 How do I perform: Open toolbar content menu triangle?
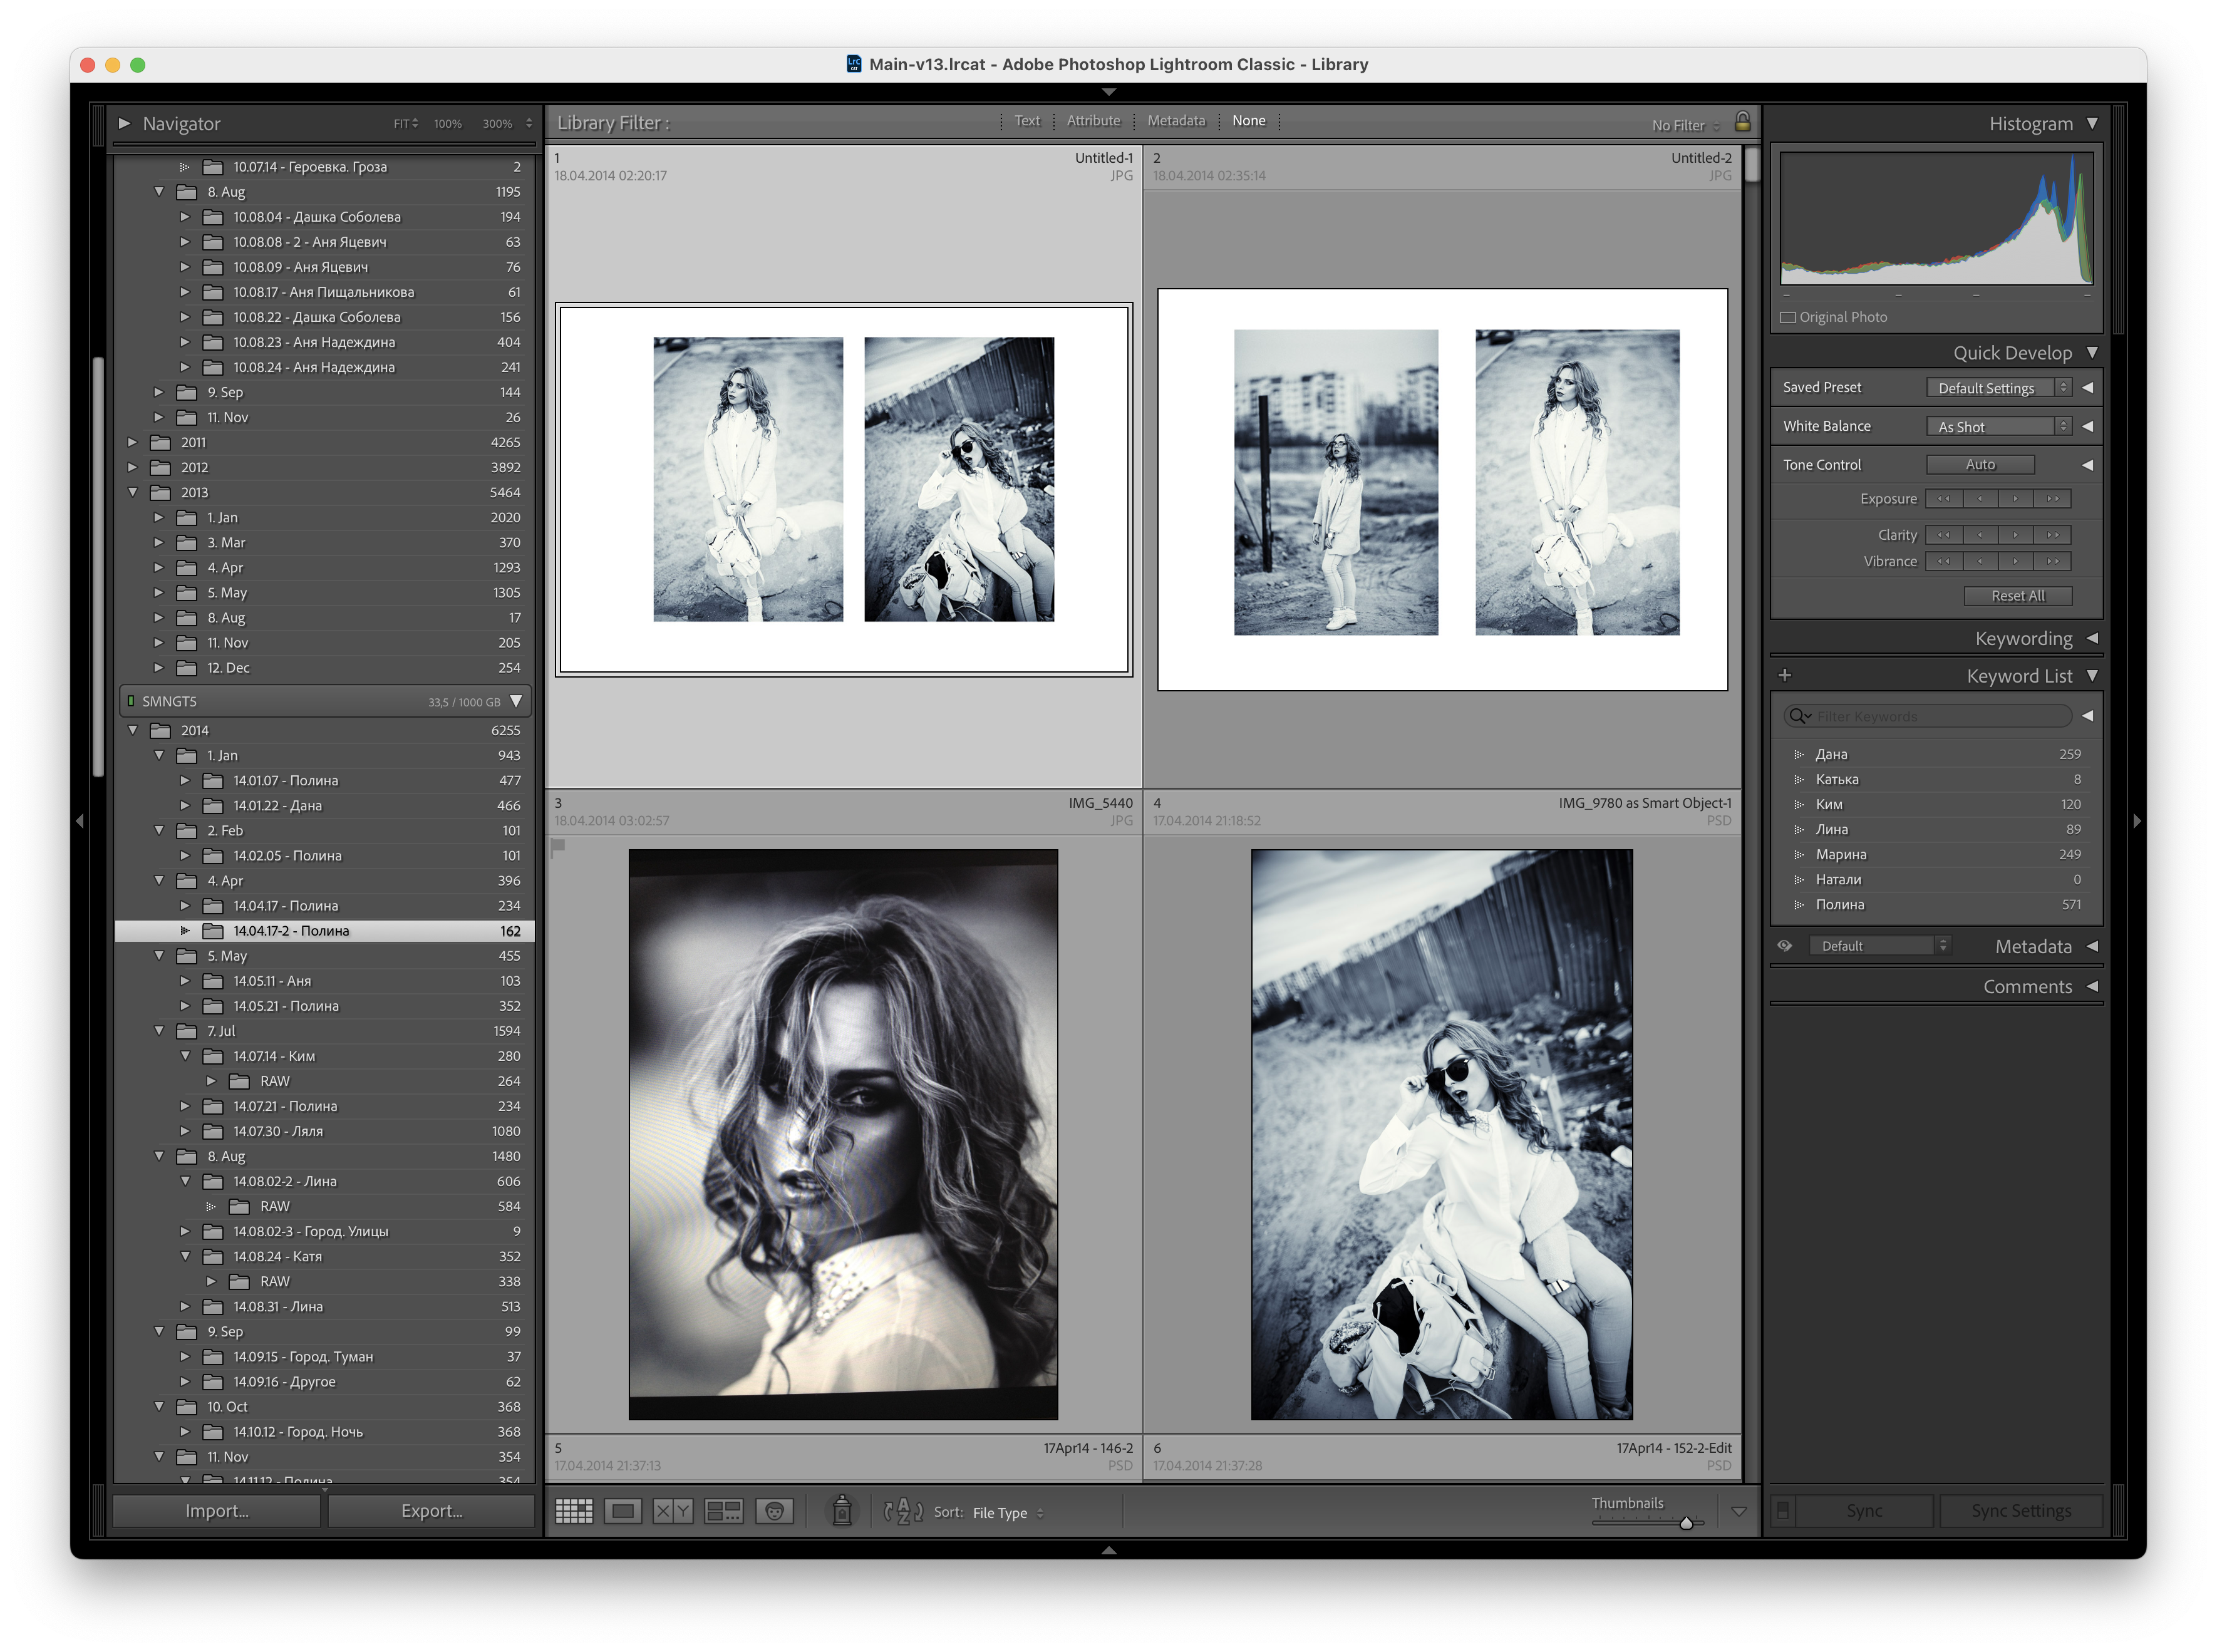[1739, 1511]
